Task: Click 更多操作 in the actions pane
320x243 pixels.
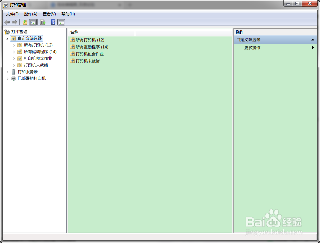Action: [252, 48]
